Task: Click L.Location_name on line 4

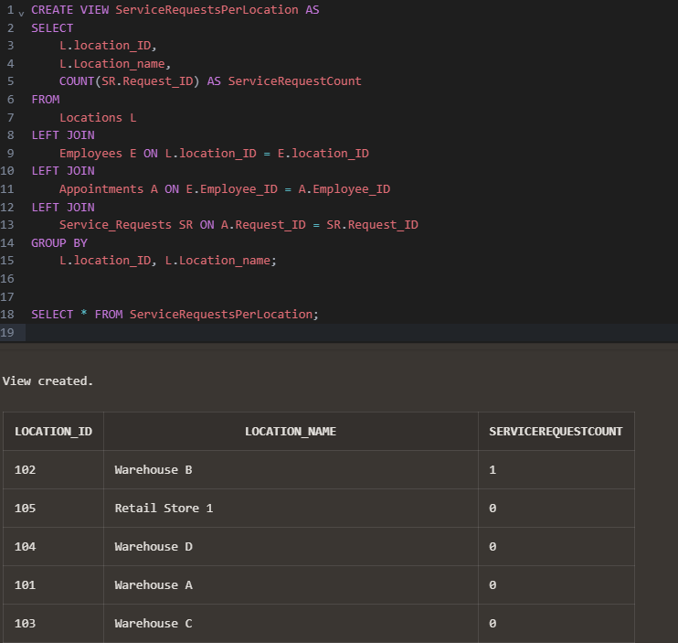Action: click(x=112, y=64)
